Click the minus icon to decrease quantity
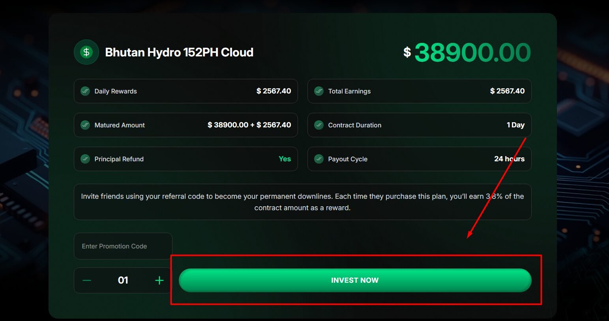This screenshot has width=609, height=321. pyautogui.click(x=86, y=280)
